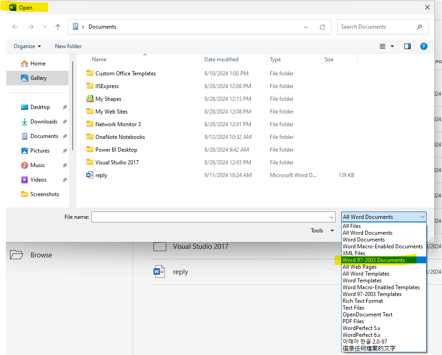Unpin Desktop using its pin icon
The width and height of the screenshot is (442, 355).
pos(65,107)
